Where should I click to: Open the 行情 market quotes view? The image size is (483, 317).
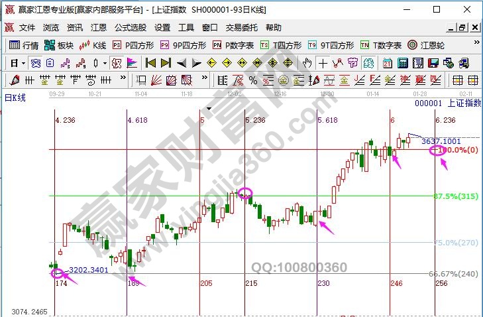pyautogui.click(x=24, y=45)
